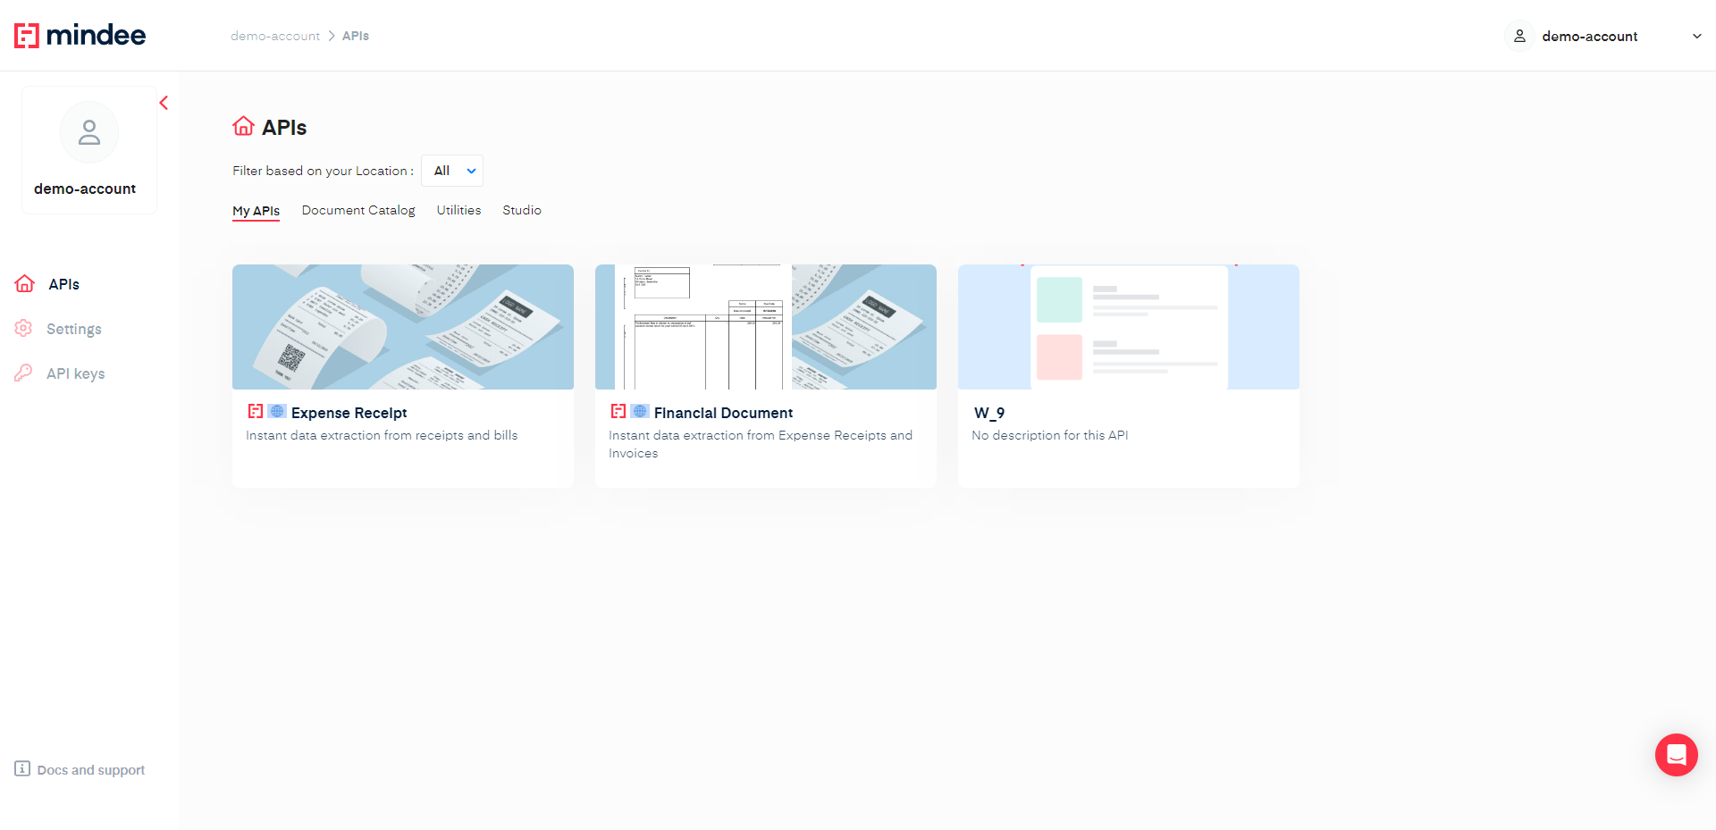Click the globe icon on Financial Document
Image resolution: width=1716 pixels, height=830 pixels.
(x=640, y=411)
